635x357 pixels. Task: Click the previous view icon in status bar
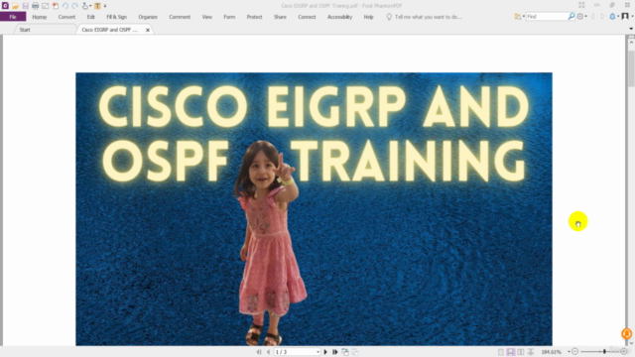(345, 352)
